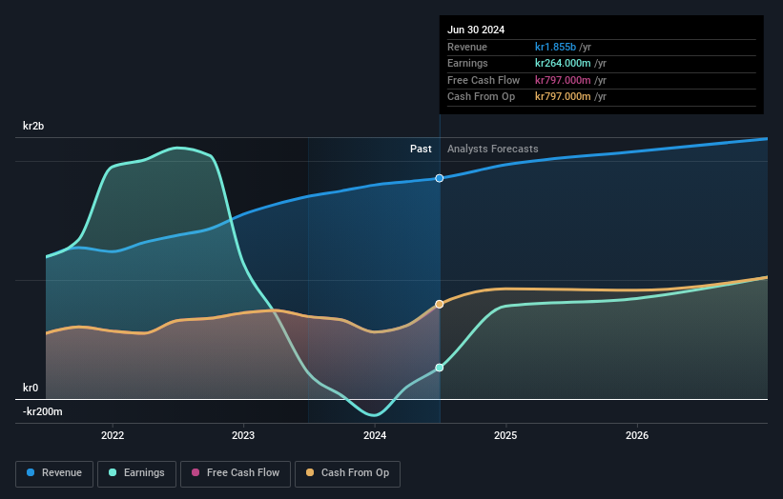Click the Earnings label in tooltip
783x499 pixels.
(x=467, y=63)
